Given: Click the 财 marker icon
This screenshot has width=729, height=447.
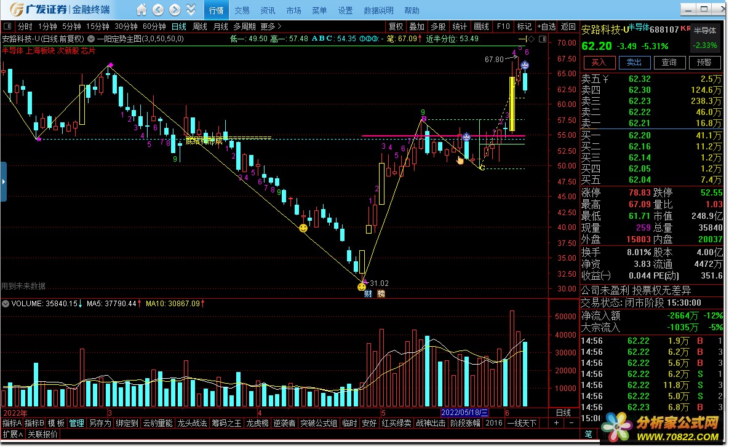Looking at the screenshot, I should coord(368,294).
